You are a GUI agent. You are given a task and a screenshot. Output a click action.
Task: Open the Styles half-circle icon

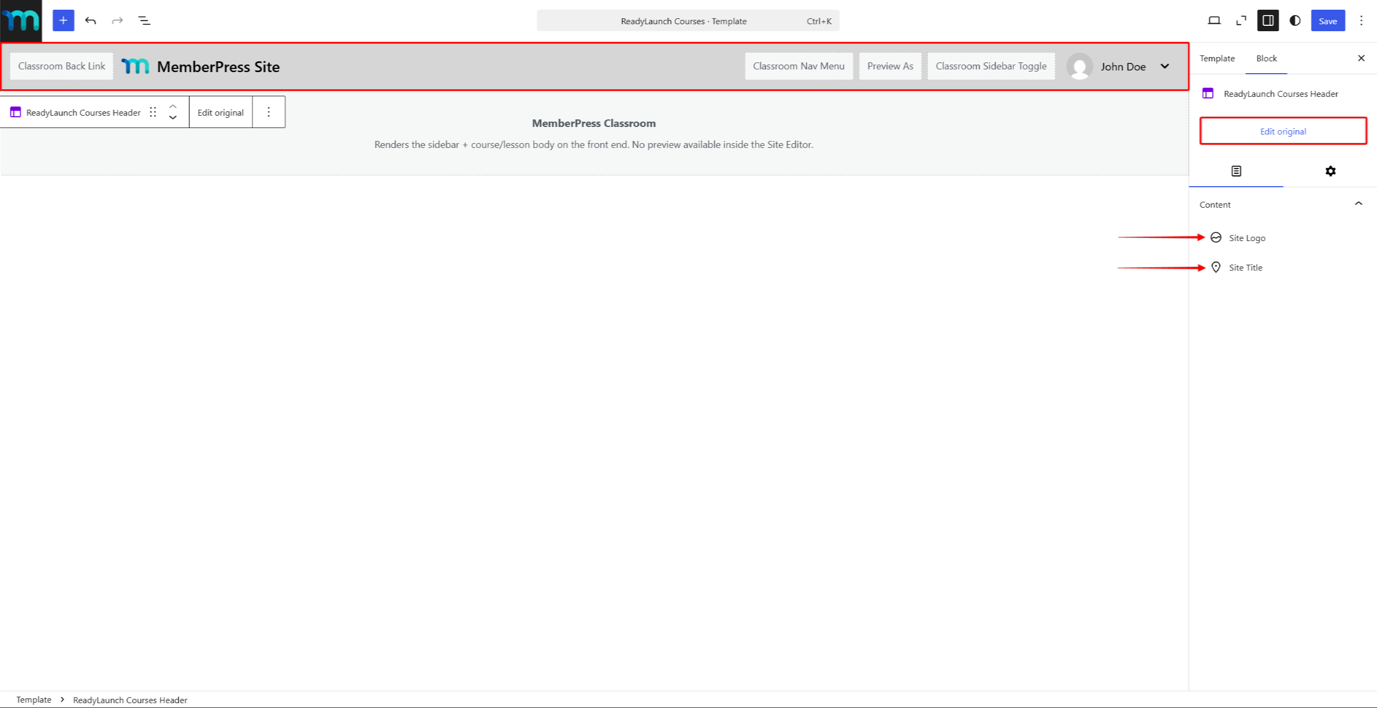tap(1295, 20)
